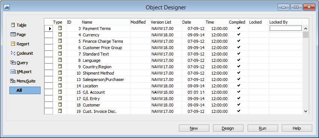This screenshot has width=319, height=138.
Task: Select the "Country/Region" name cell
Action: (x=106, y=67)
